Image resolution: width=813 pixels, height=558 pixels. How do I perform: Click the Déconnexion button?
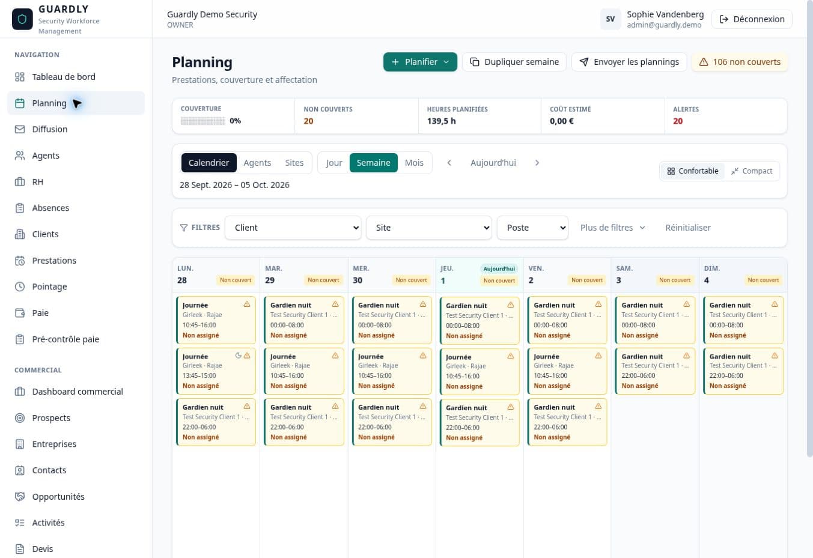pyautogui.click(x=752, y=19)
